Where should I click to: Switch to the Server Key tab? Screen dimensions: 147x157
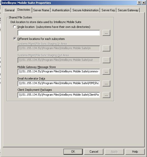coord(108,10)
